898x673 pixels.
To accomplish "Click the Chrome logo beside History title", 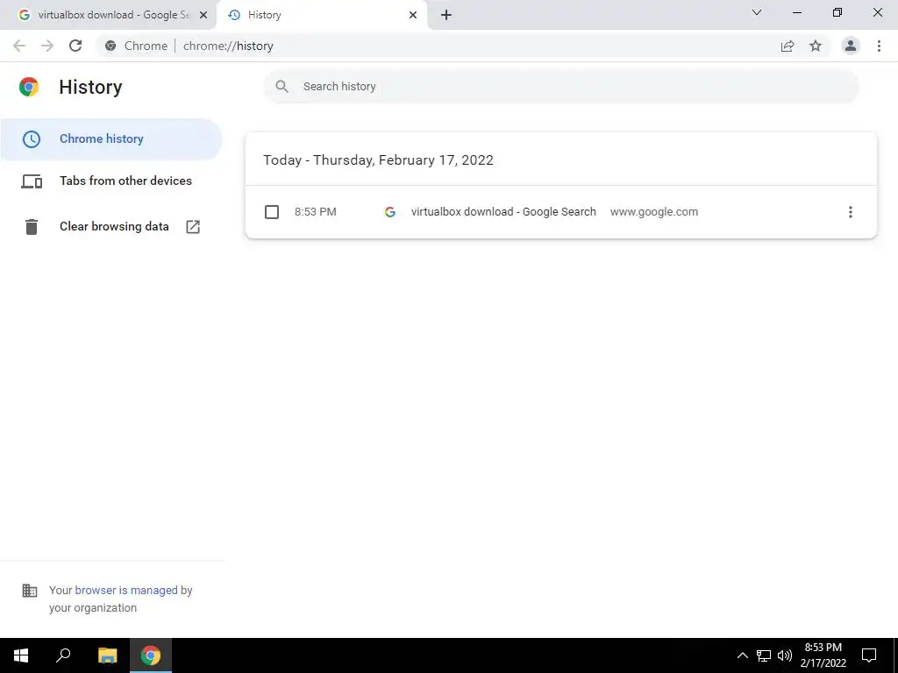I will click(x=29, y=87).
